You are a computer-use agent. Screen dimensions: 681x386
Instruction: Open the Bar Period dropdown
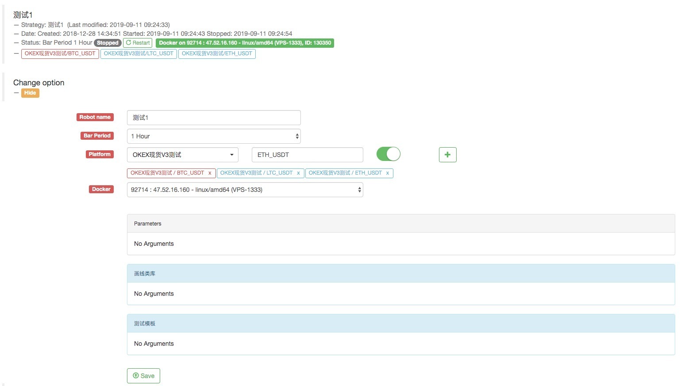(x=214, y=136)
